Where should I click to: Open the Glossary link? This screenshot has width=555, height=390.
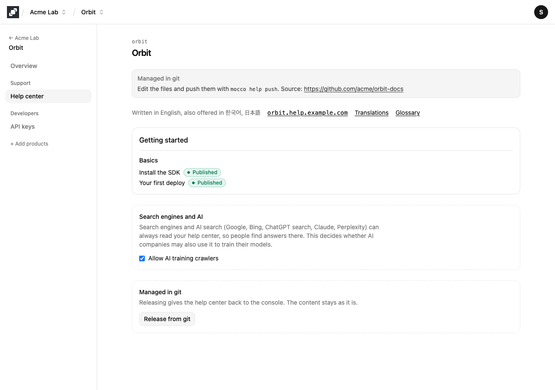[408, 113]
